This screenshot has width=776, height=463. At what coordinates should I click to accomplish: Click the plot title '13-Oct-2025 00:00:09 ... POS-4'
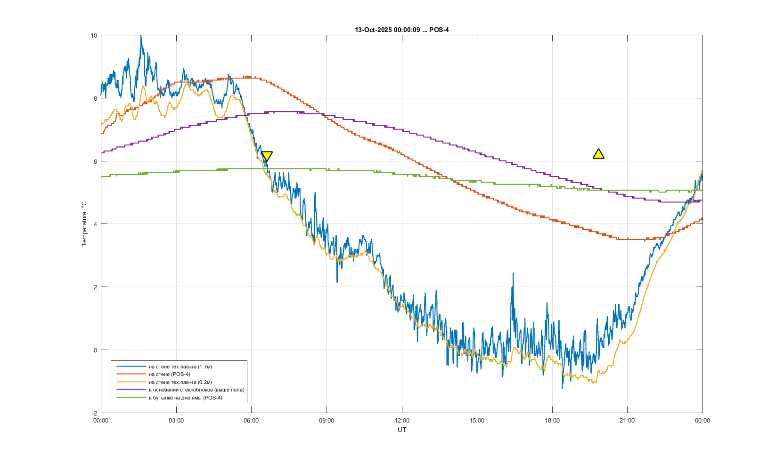(x=401, y=30)
